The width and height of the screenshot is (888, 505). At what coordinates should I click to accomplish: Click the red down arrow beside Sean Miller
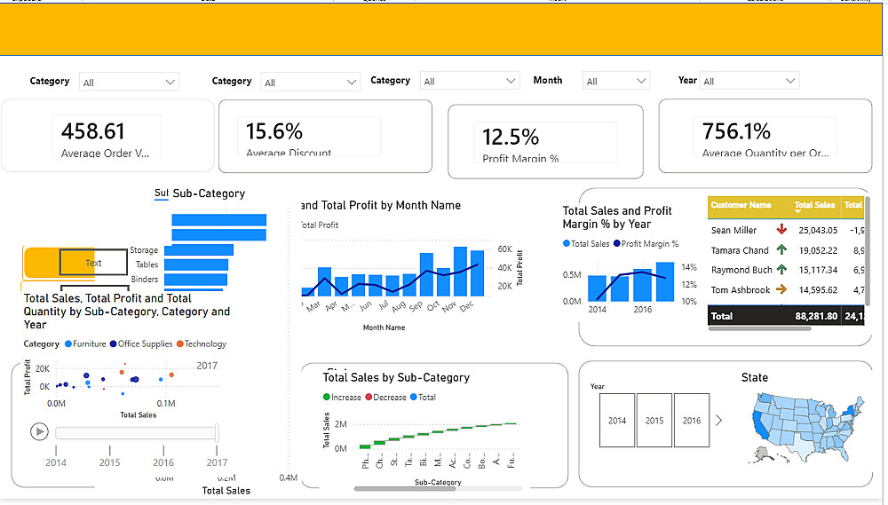[x=781, y=229]
